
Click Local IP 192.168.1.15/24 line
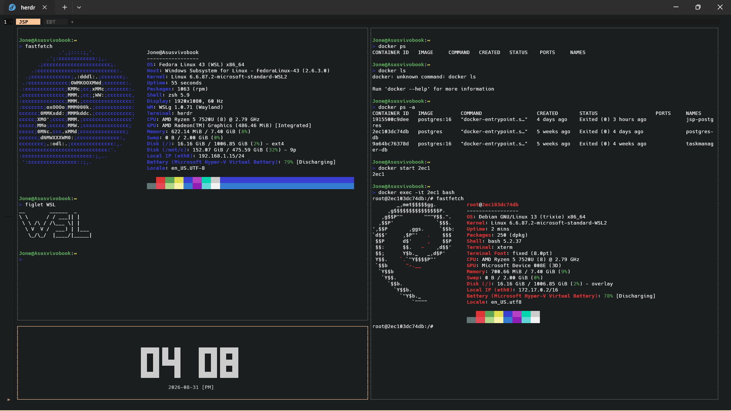tap(196, 156)
